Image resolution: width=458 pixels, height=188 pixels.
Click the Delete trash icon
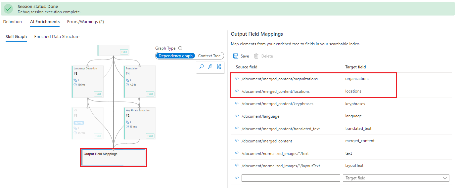(x=256, y=56)
